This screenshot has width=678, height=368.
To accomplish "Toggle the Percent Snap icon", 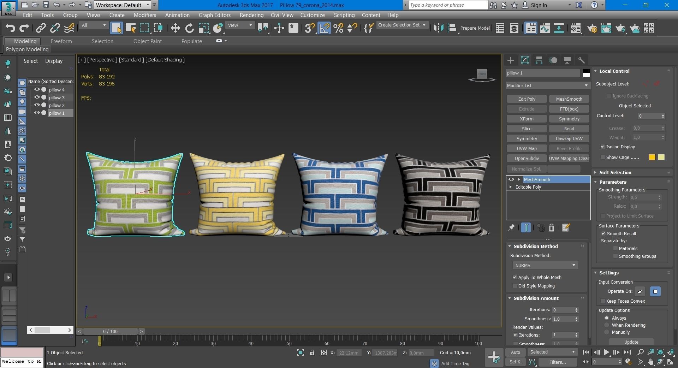I will [x=338, y=28].
